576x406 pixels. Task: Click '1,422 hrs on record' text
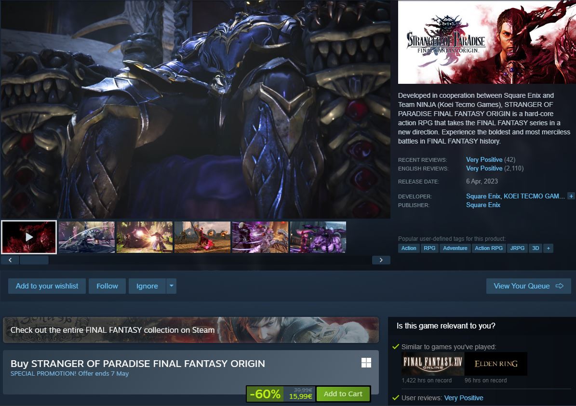[427, 380]
